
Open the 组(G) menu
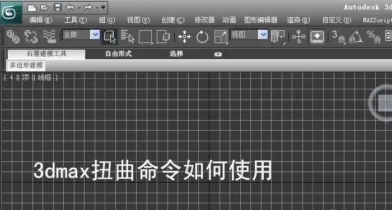tap(107, 20)
